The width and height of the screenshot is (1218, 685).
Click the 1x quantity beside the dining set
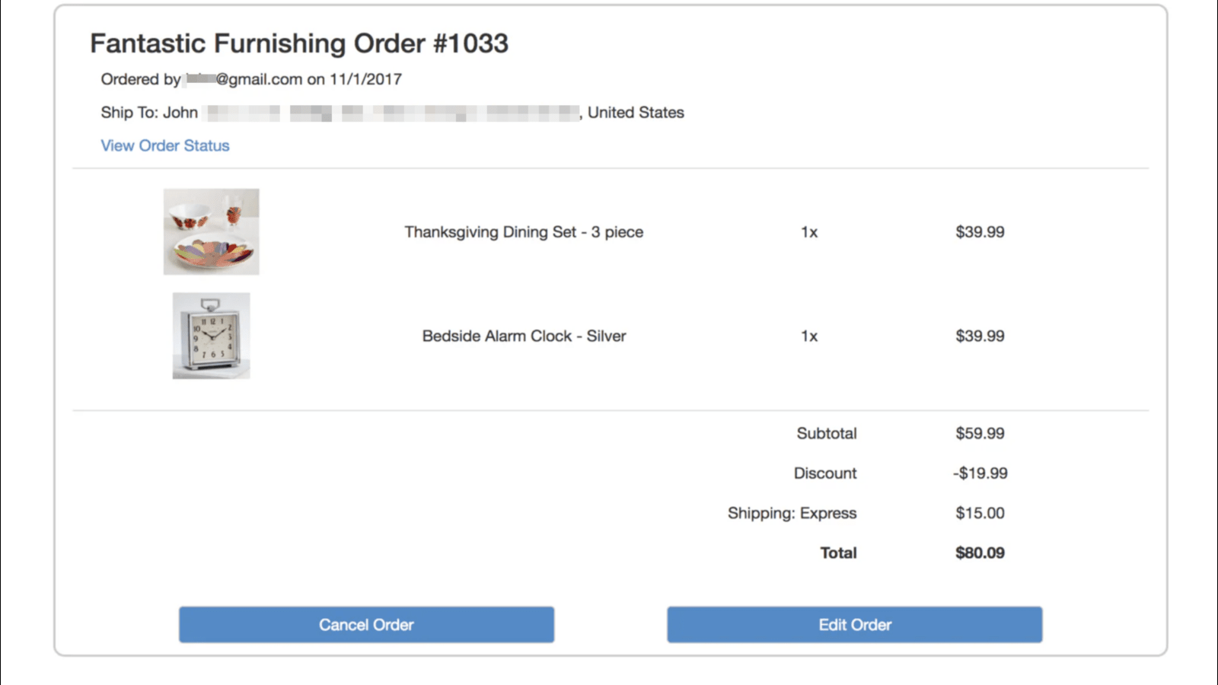[x=809, y=232]
